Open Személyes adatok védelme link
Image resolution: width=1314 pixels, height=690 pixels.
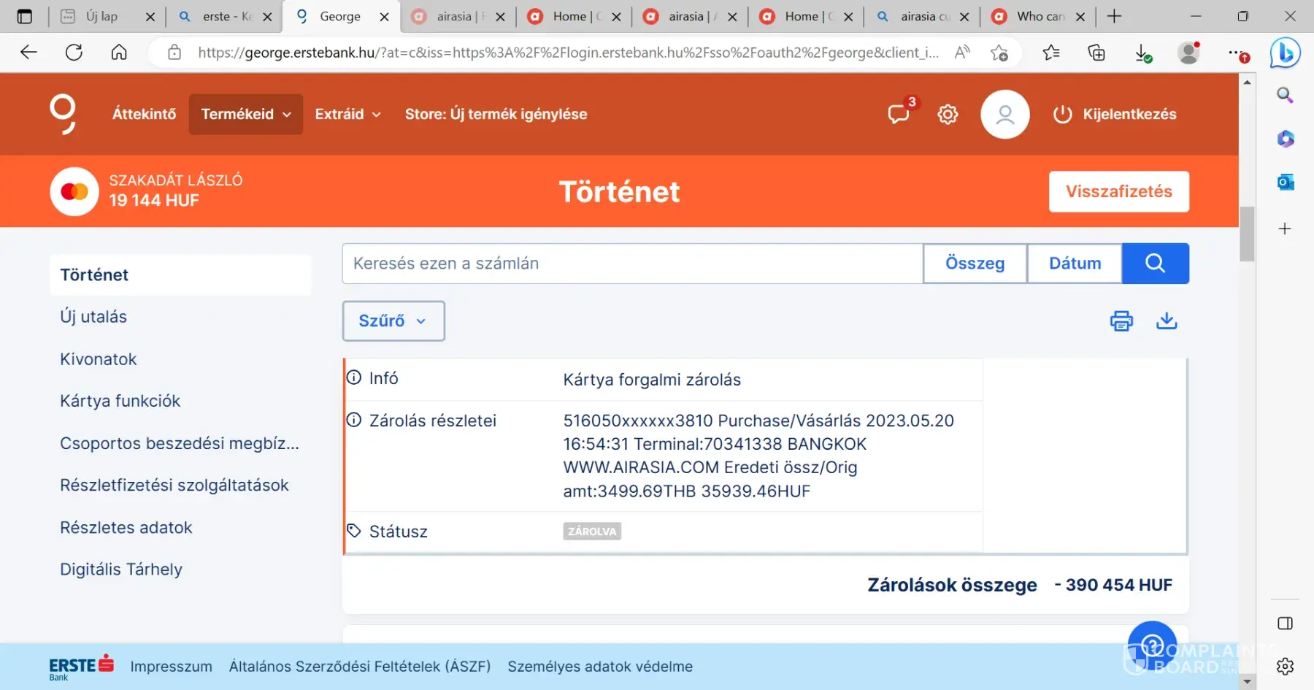[x=600, y=667]
